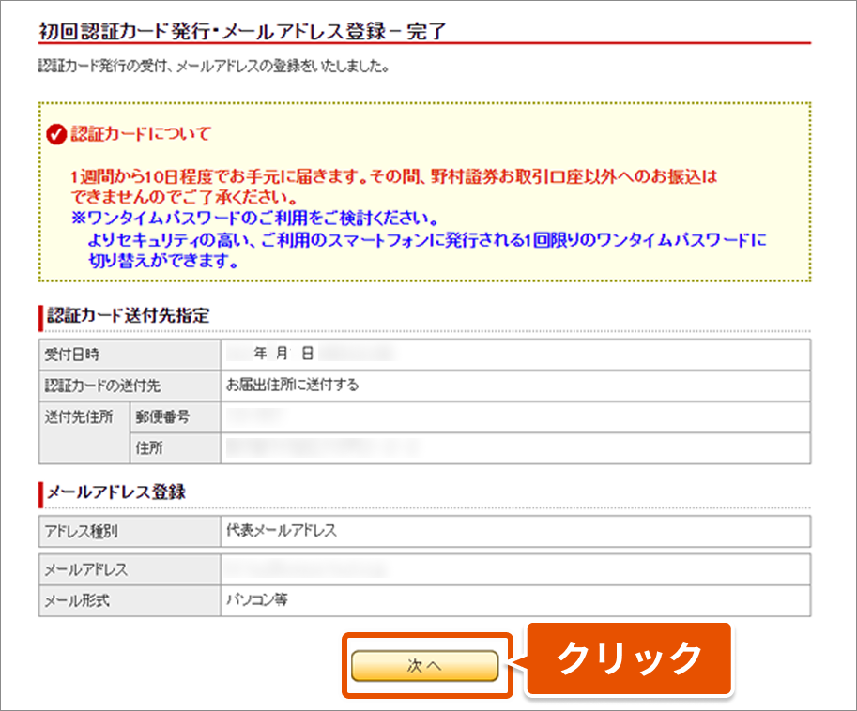This screenshot has width=857, height=711.
Task: Select the 代表メールアドレス value
Action: tap(282, 531)
